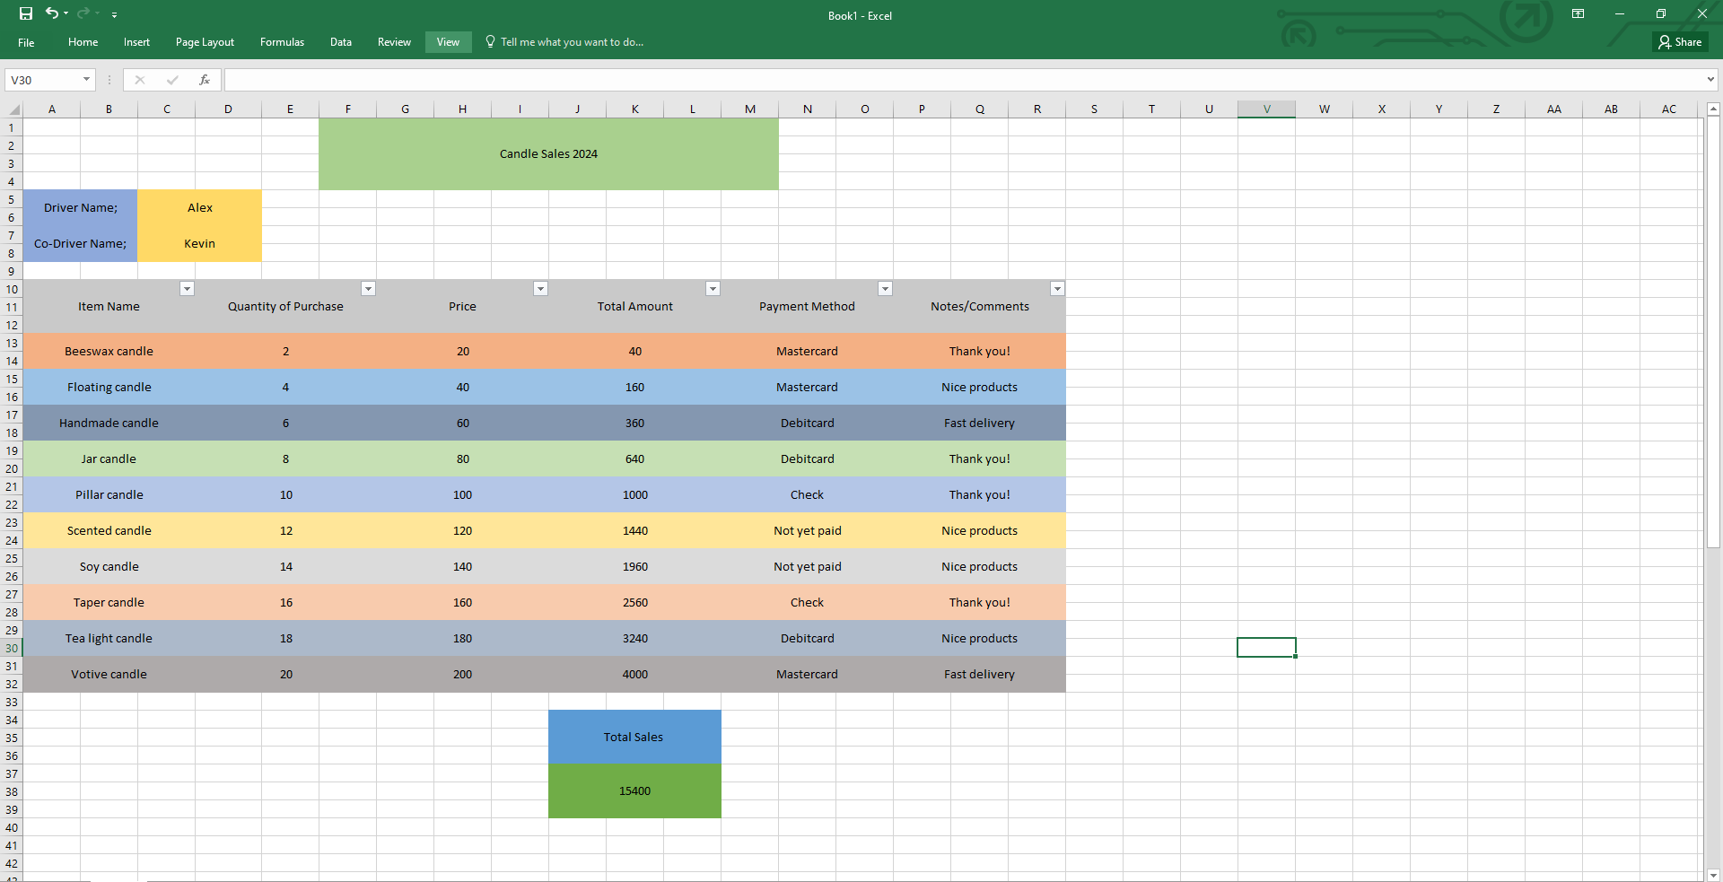The image size is (1723, 882).
Task: Open Ribbon Display Options icon
Action: tap(1578, 13)
